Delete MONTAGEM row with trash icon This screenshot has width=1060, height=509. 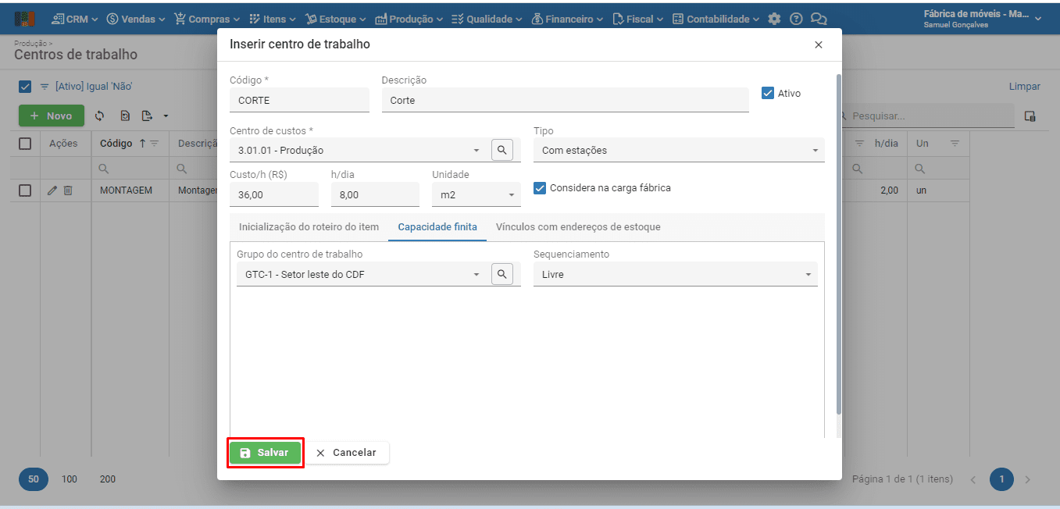click(x=68, y=190)
